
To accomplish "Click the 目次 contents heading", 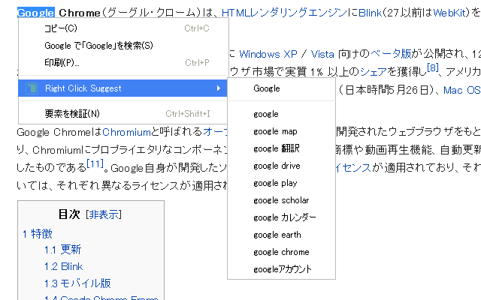I will point(69,214).
